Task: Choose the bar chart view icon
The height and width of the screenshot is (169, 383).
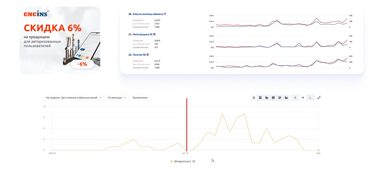Action: click(x=267, y=98)
